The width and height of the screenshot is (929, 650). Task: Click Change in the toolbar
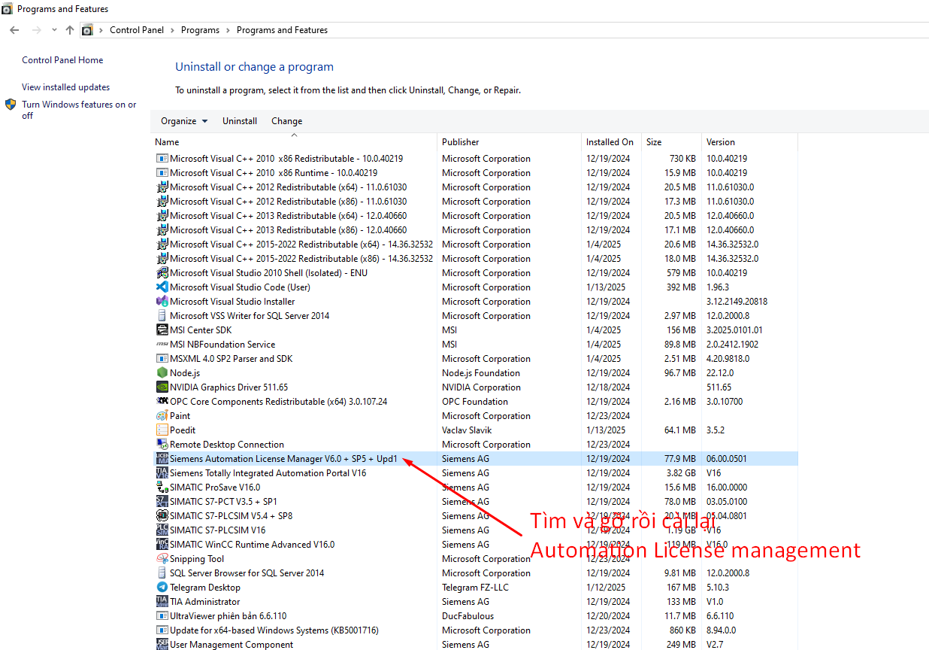click(286, 121)
